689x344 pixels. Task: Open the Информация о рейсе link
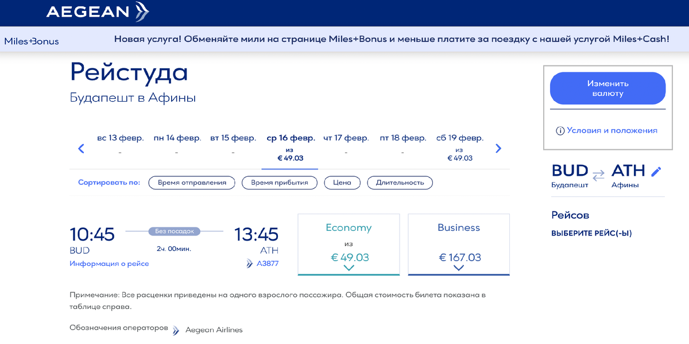pos(110,263)
